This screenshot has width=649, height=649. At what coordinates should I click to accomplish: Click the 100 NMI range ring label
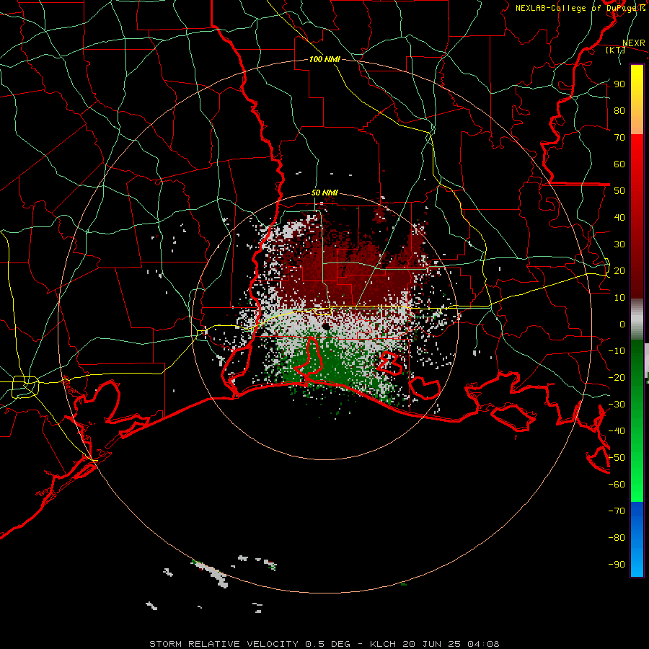point(324,59)
